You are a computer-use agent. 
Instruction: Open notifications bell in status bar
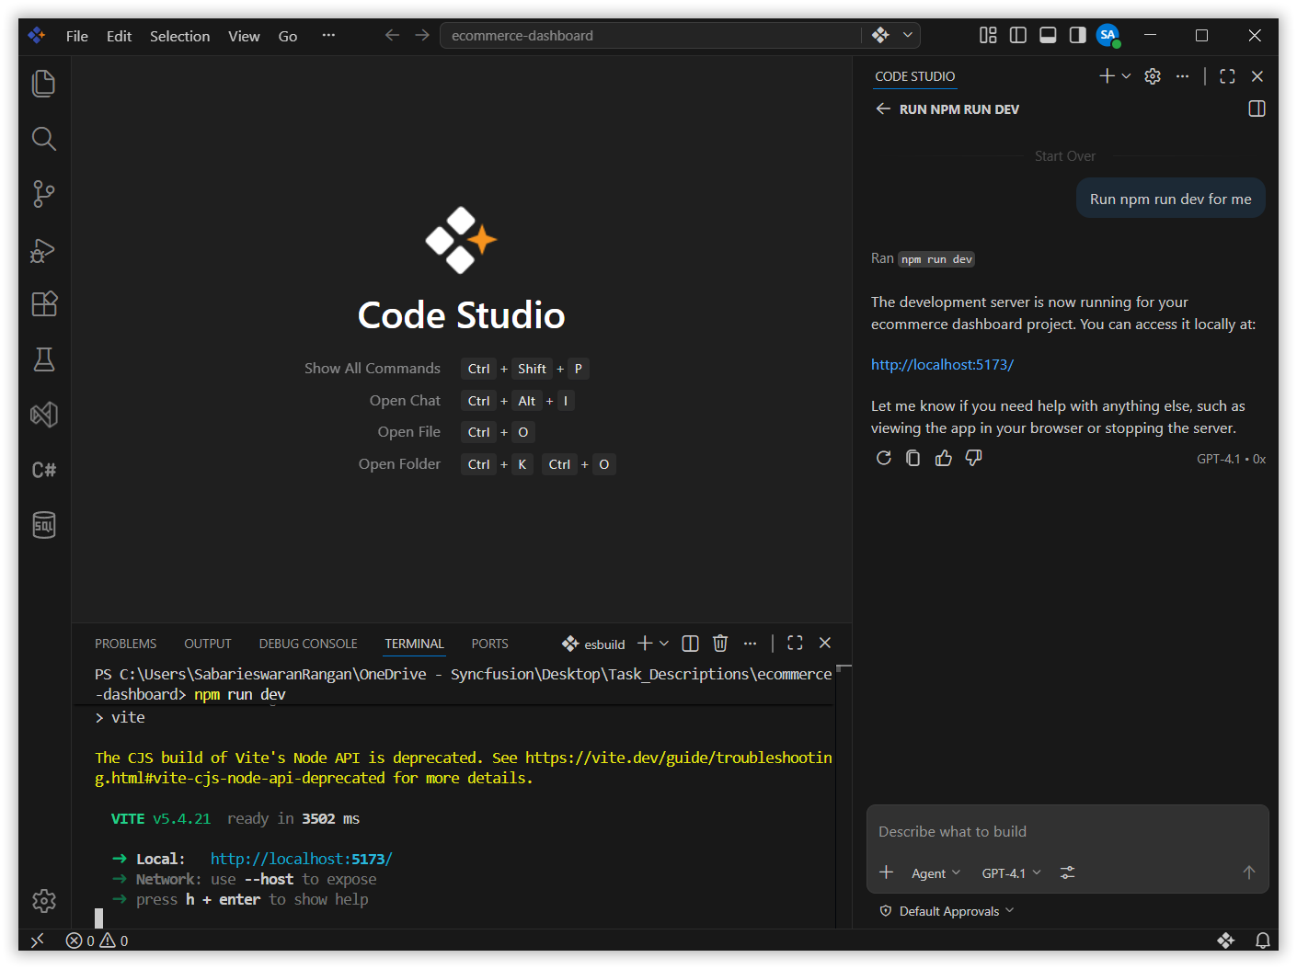(1263, 940)
